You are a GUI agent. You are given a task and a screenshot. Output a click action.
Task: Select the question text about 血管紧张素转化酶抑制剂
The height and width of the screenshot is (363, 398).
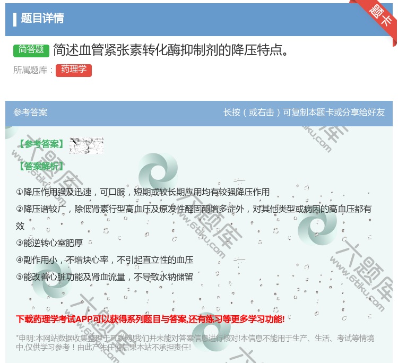click(x=171, y=50)
